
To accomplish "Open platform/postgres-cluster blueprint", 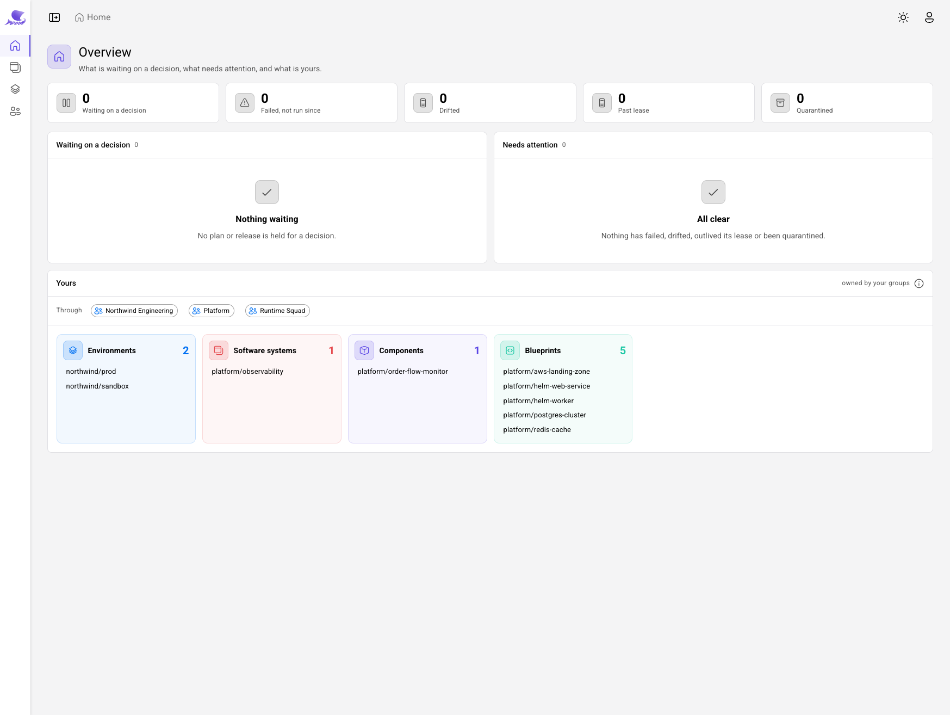I will pyautogui.click(x=544, y=415).
